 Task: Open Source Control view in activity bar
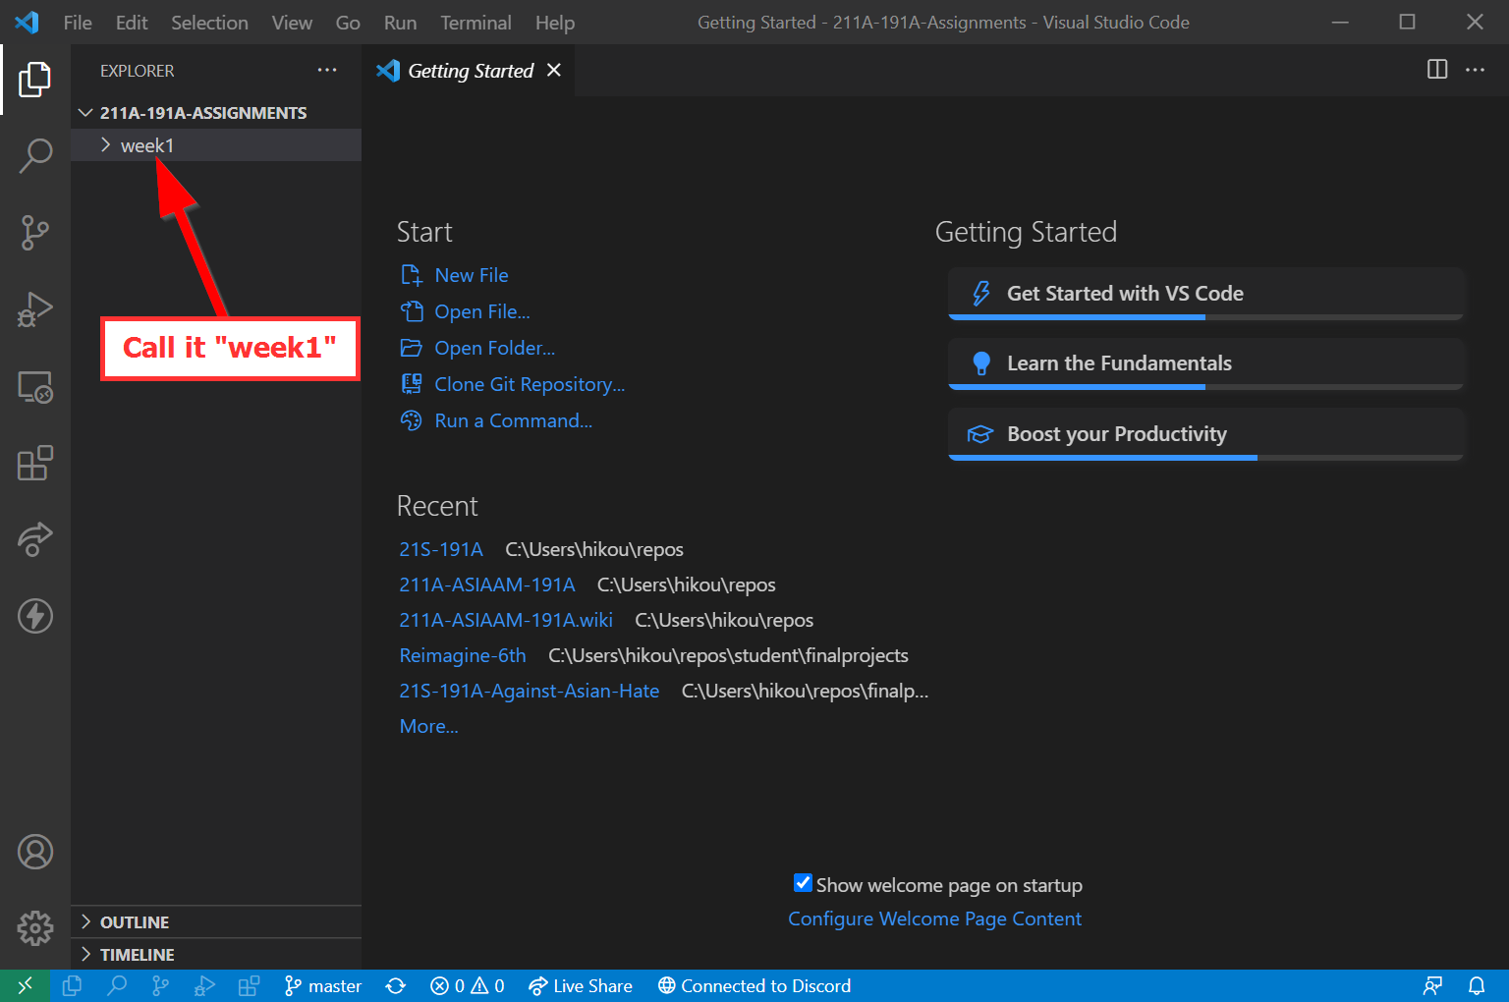tap(35, 233)
